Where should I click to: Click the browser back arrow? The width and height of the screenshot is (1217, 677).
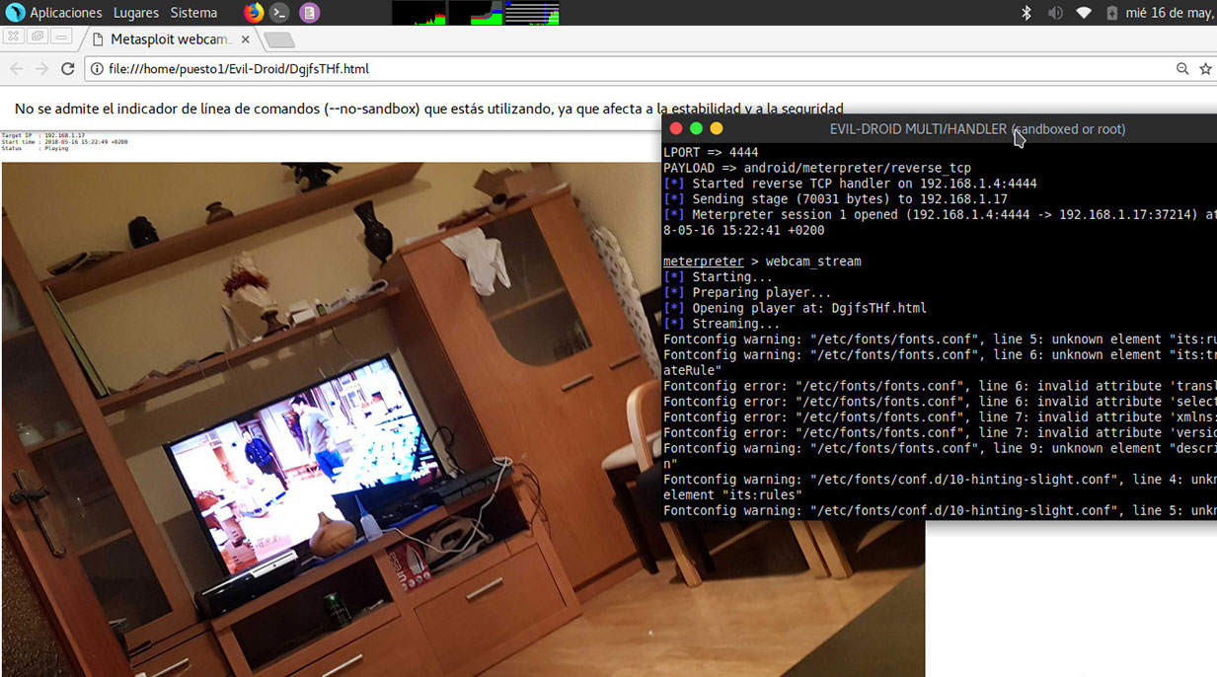[16, 69]
